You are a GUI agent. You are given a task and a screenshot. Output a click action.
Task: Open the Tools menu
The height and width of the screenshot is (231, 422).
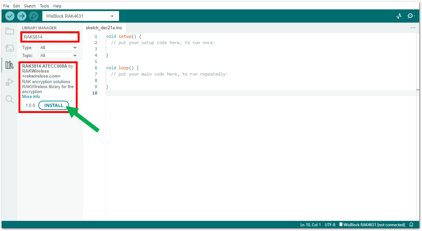44,6
